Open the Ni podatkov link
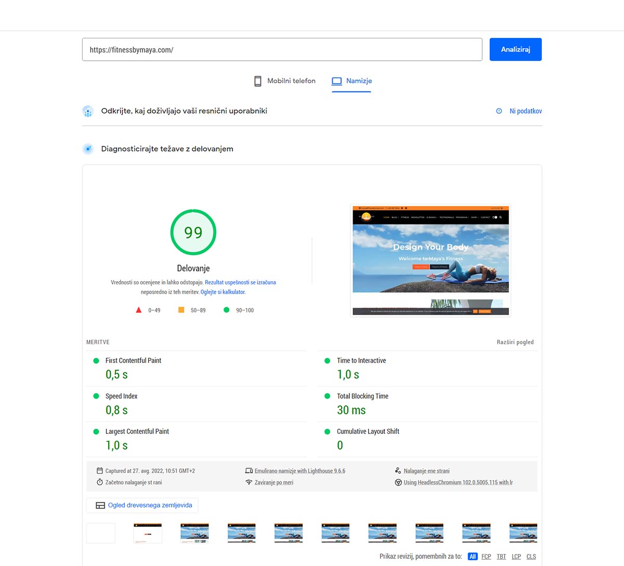This screenshot has width=624, height=566. coord(526,111)
